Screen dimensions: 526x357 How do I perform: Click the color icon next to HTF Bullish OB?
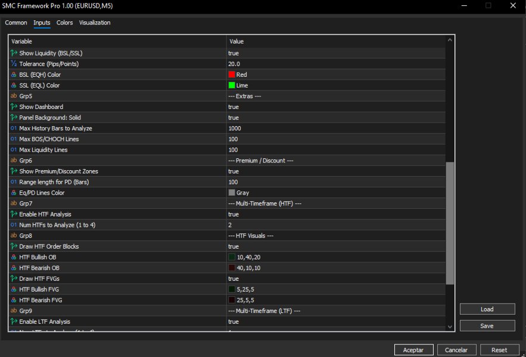click(14, 257)
